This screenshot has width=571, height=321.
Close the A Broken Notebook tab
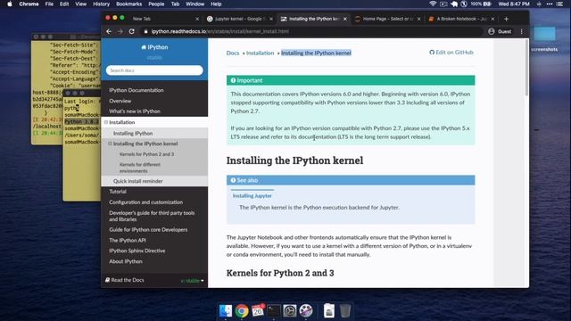click(492, 19)
